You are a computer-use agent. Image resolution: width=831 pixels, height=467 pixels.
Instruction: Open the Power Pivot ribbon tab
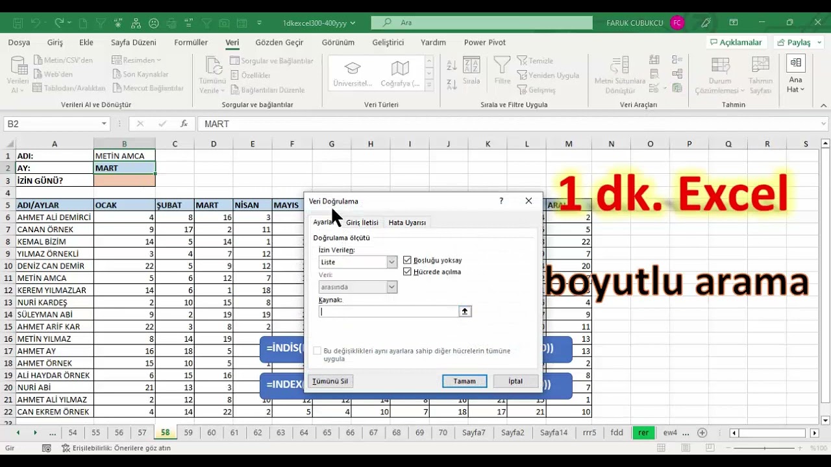(x=484, y=42)
